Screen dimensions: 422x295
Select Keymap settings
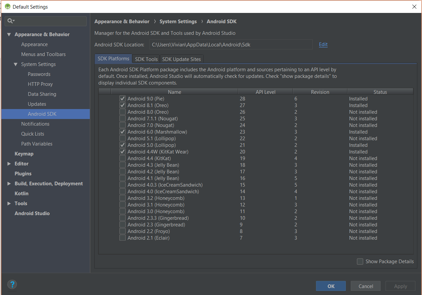(x=24, y=154)
